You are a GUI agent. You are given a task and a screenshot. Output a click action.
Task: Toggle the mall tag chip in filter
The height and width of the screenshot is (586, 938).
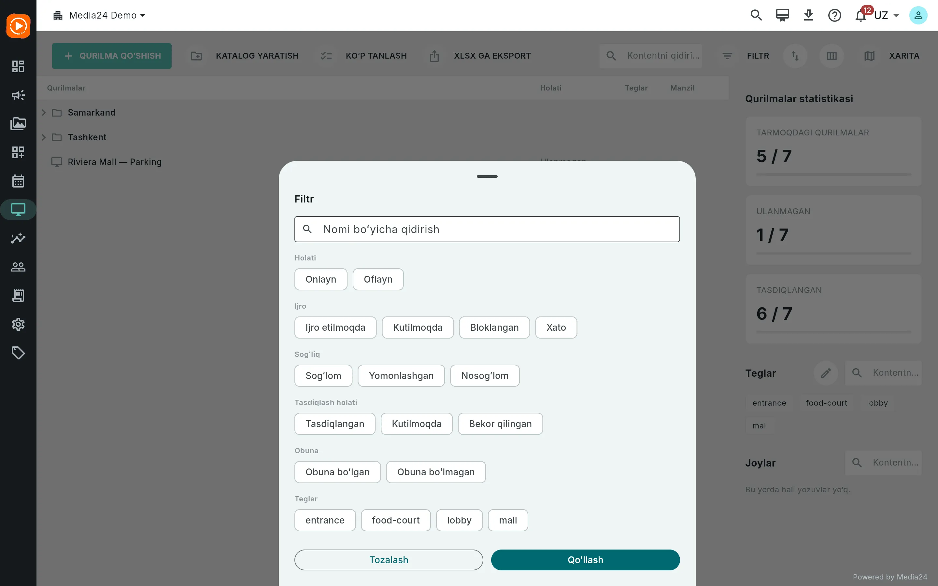(508, 520)
